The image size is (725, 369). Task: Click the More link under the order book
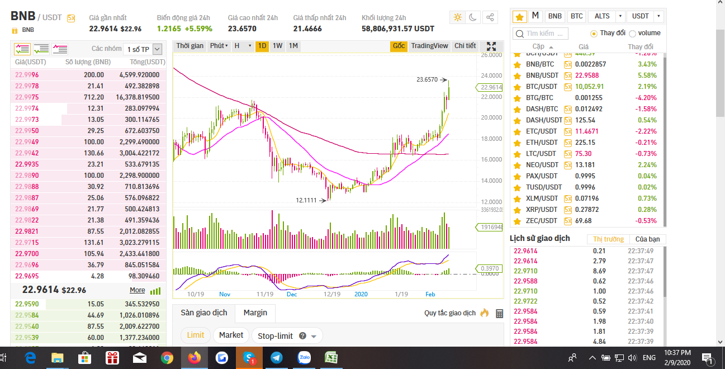138,290
